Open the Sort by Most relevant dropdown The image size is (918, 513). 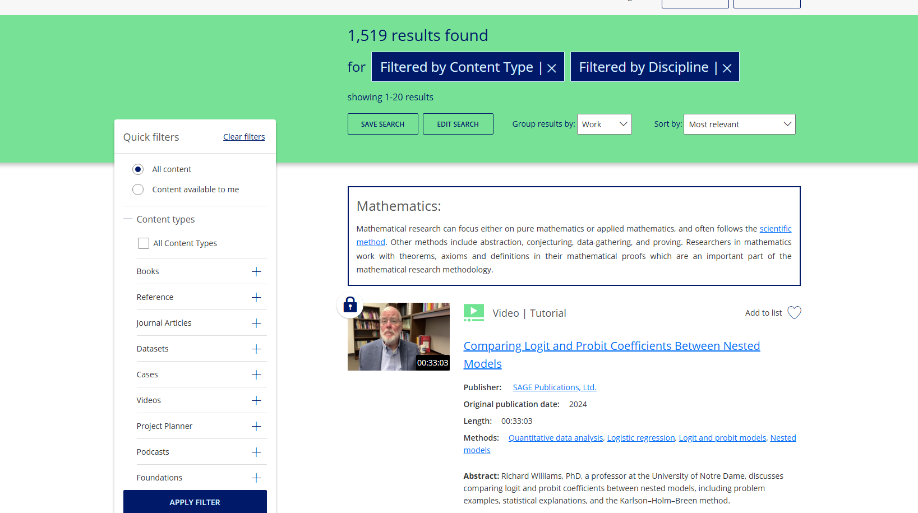tap(739, 124)
